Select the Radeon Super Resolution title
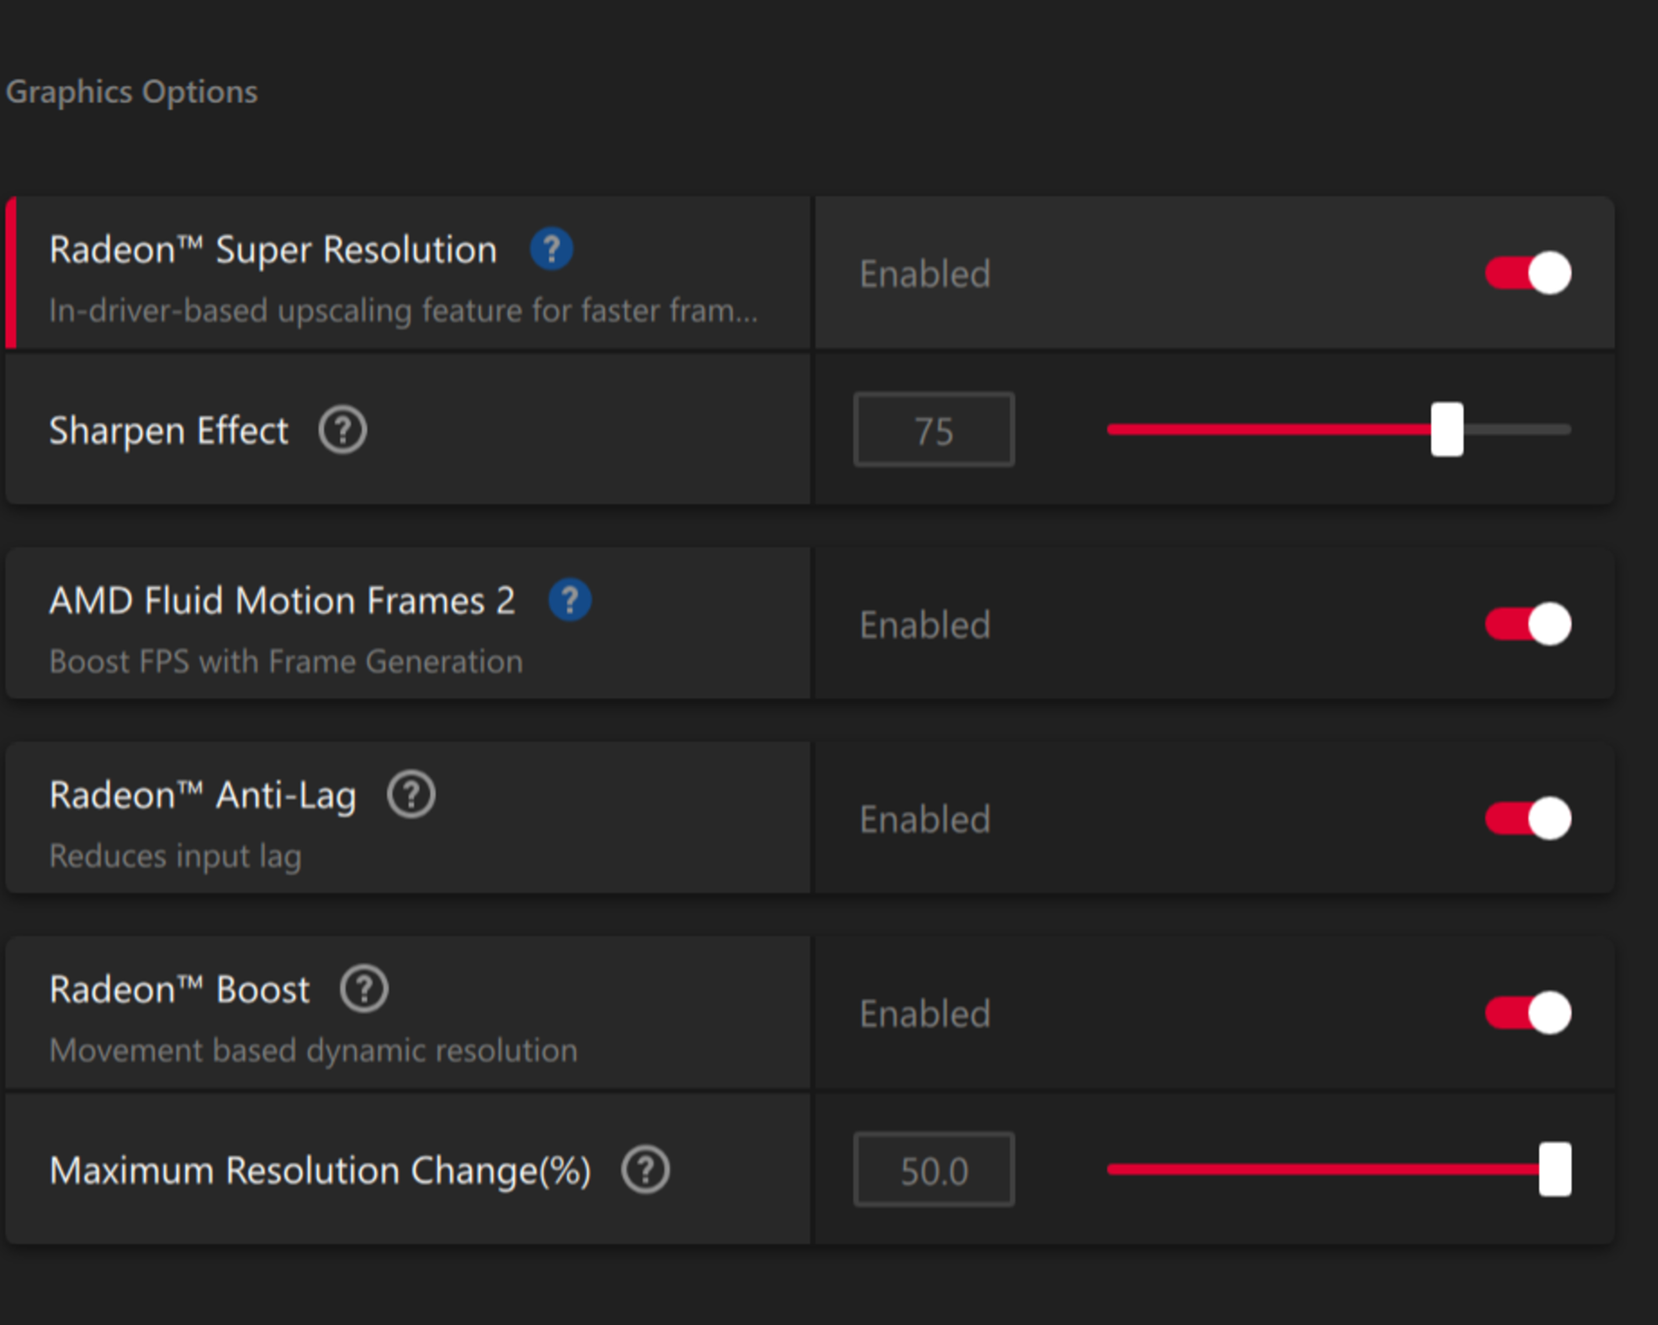The image size is (1658, 1325). 273,250
